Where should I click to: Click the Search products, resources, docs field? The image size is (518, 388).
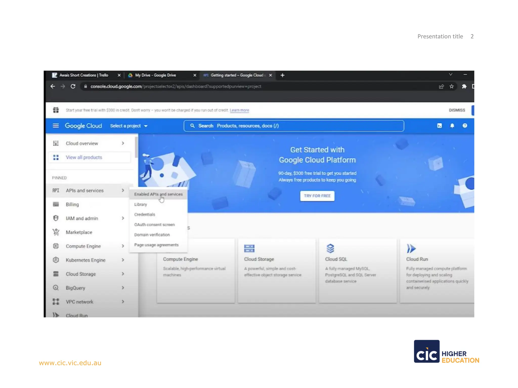point(293,126)
